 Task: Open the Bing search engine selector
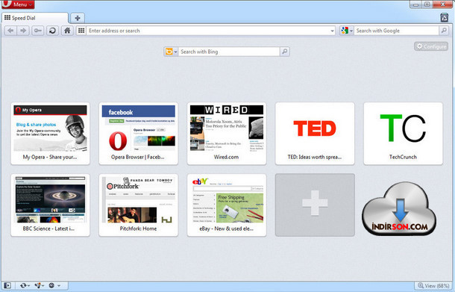(171, 52)
